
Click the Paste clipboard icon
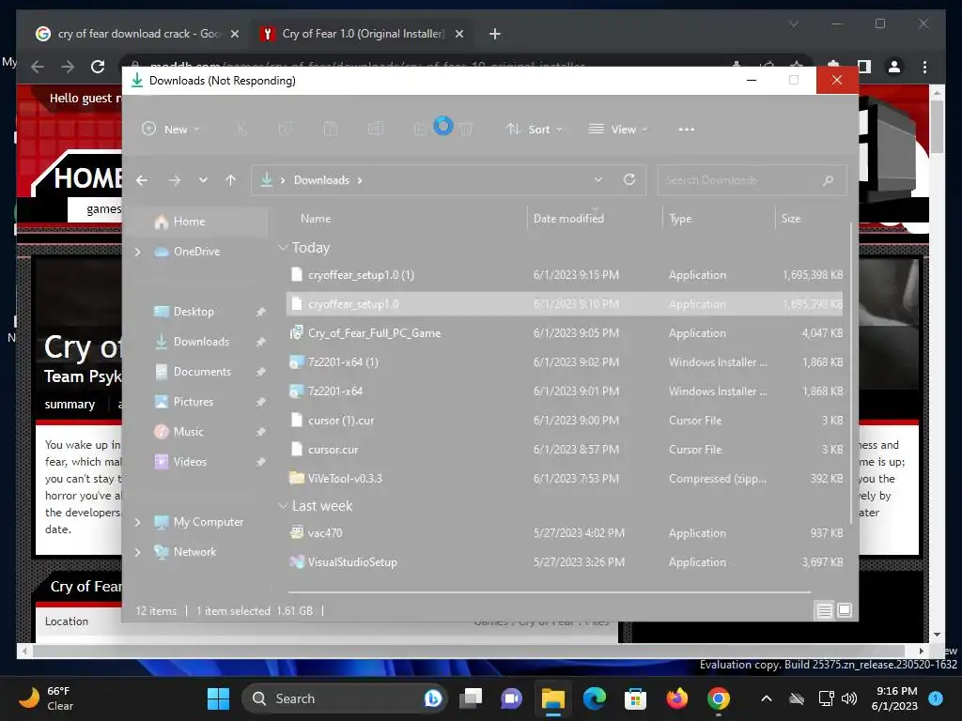coord(330,130)
